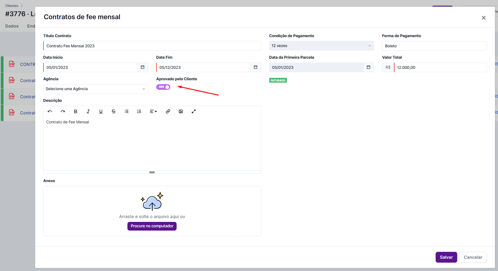Open the Selecione uma Agência dropdown
The image size is (498, 271).
pyautogui.click(x=95, y=89)
